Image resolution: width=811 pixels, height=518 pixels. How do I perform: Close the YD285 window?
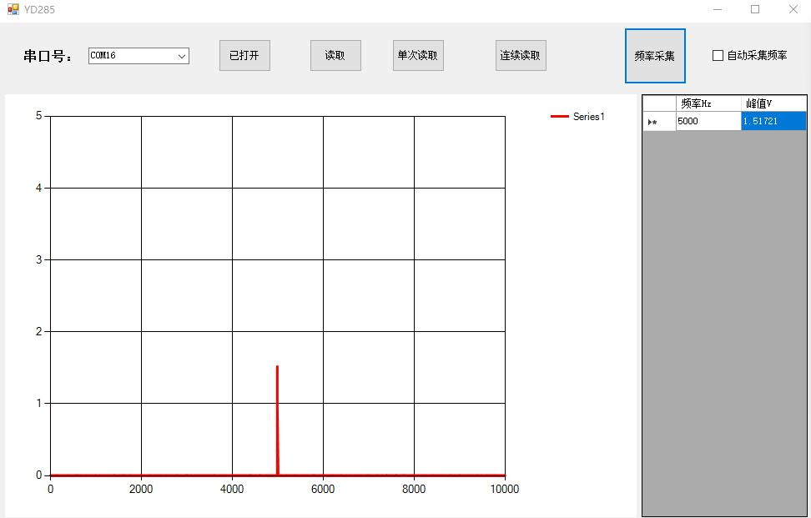click(x=793, y=9)
